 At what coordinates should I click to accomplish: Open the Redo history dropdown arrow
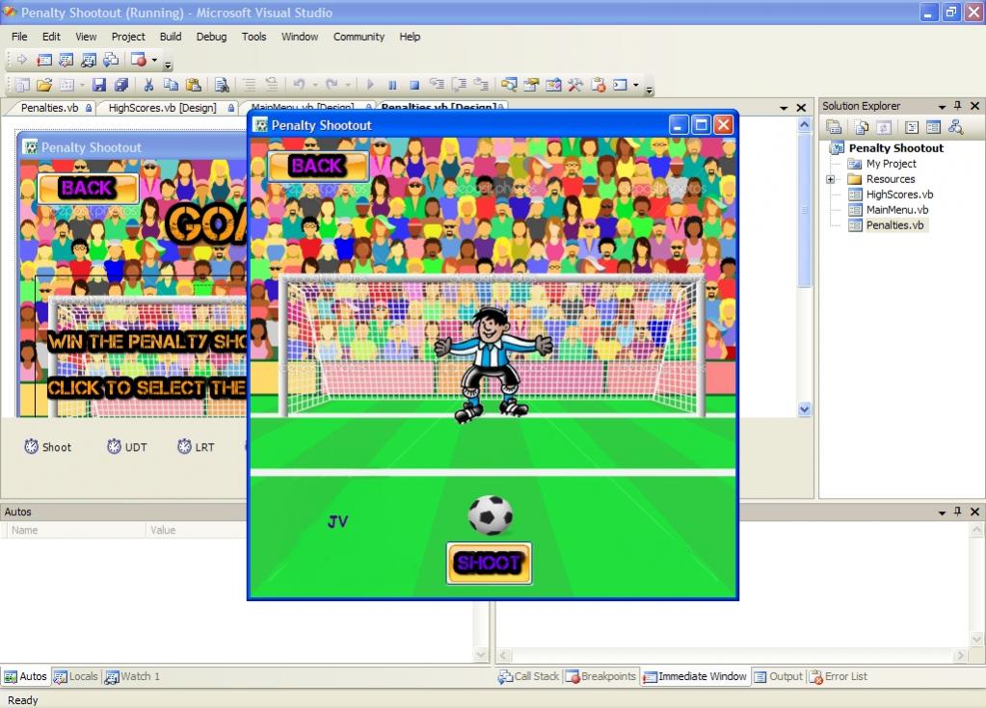(348, 85)
